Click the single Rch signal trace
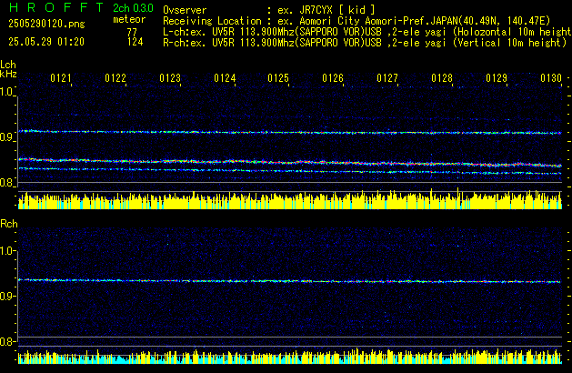Screen dimensions: 572x373 point(290,281)
